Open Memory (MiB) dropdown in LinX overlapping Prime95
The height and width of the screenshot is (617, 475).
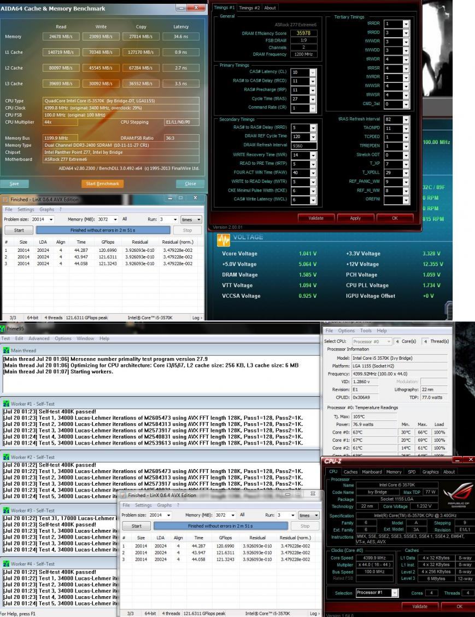[233, 515]
